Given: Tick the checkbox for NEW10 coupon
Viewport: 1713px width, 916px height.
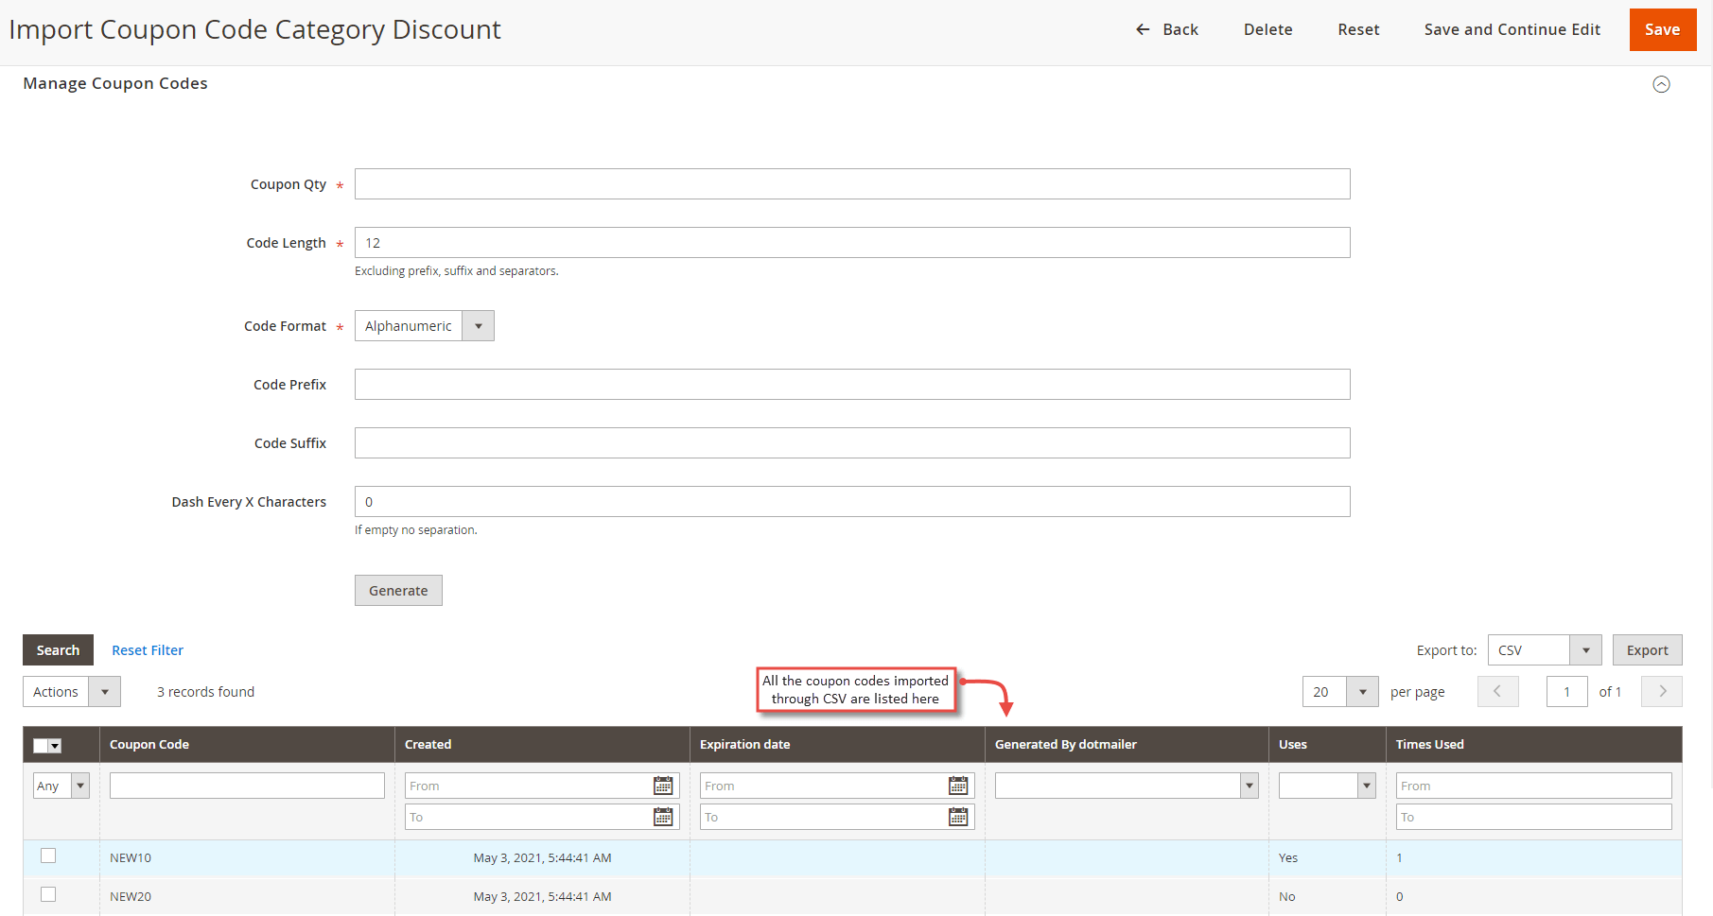Looking at the screenshot, I should [48, 856].
